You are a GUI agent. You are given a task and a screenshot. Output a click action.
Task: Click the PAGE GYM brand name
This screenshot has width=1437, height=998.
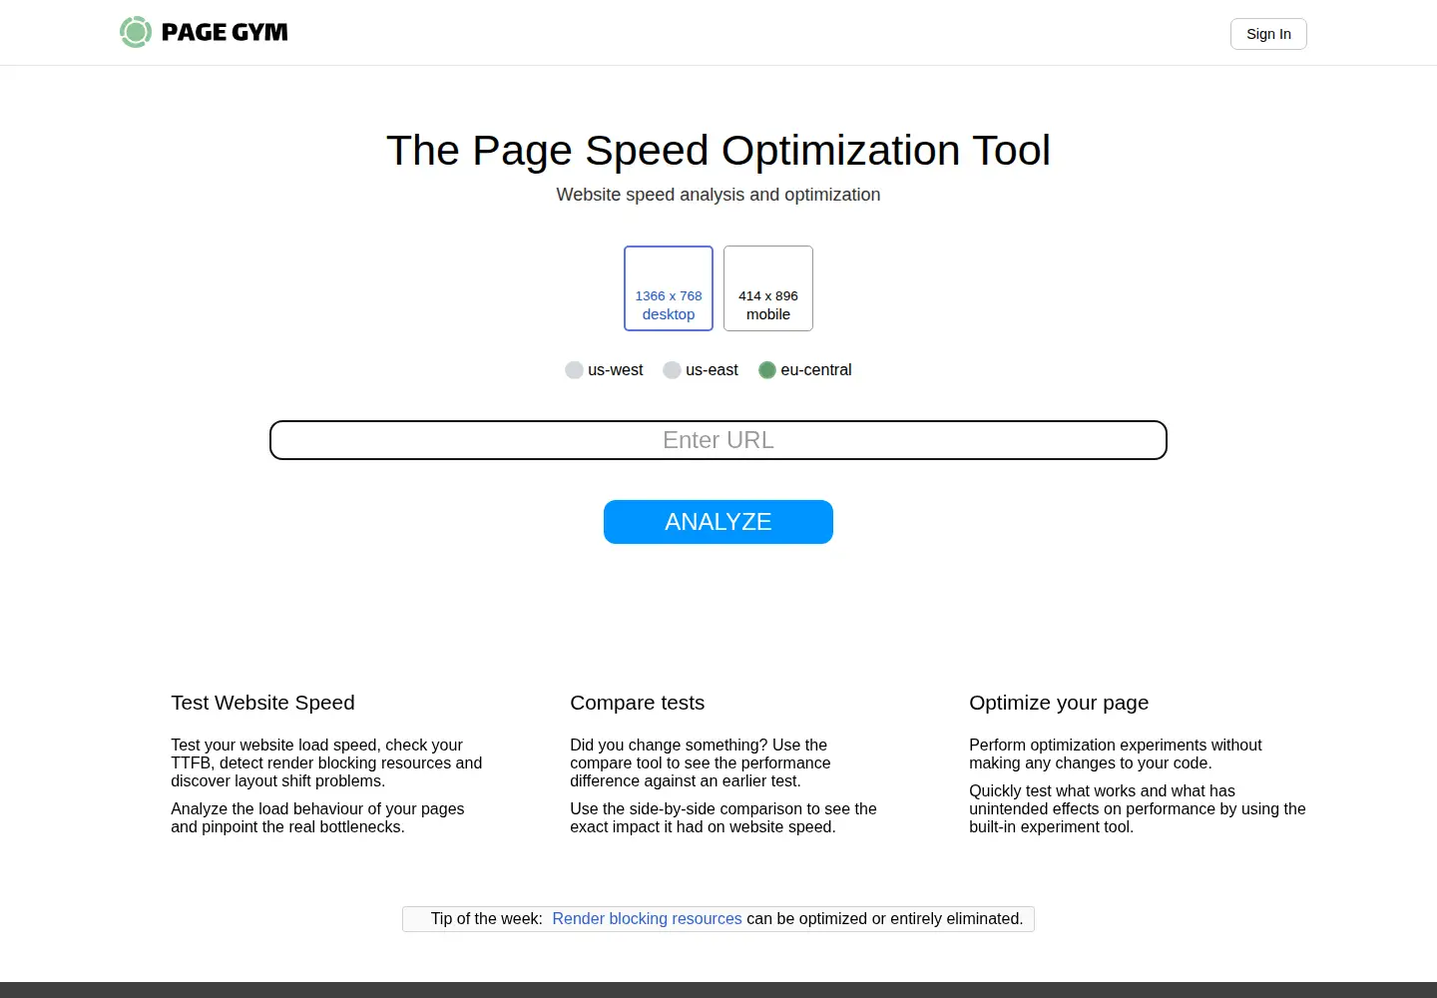click(x=225, y=33)
